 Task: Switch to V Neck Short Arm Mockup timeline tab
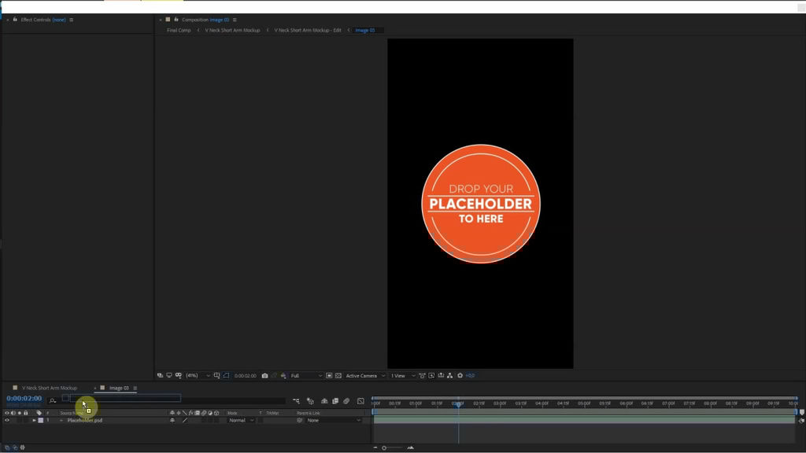click(x=50, y=388)
